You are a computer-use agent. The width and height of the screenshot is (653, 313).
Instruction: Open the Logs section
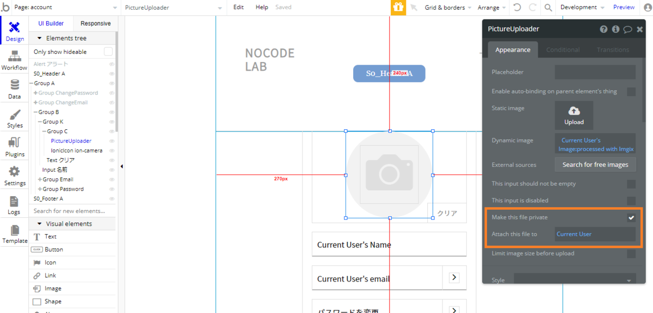(14, 205)
